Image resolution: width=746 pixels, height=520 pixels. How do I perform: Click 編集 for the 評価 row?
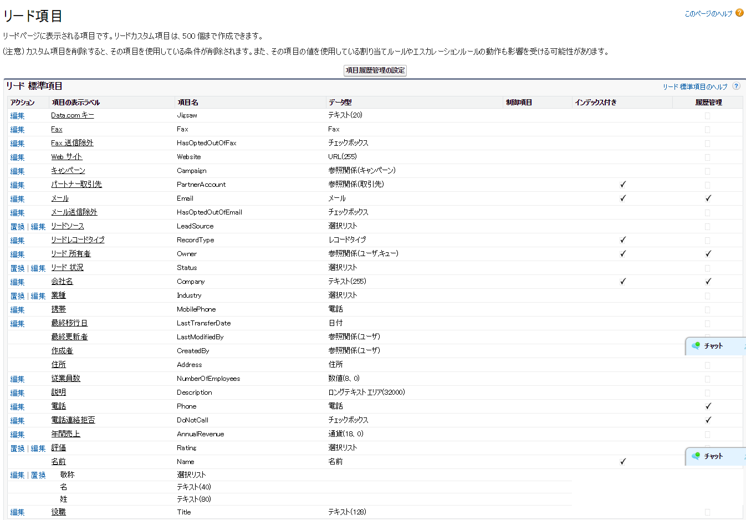coord(38,448)
